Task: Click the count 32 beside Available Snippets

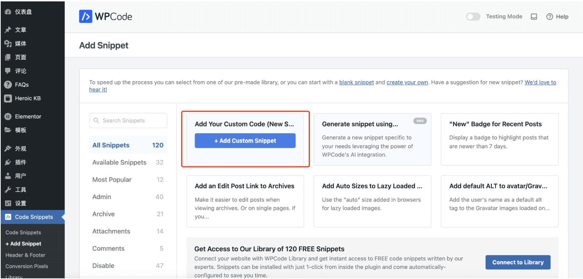Action: [160, 162]
